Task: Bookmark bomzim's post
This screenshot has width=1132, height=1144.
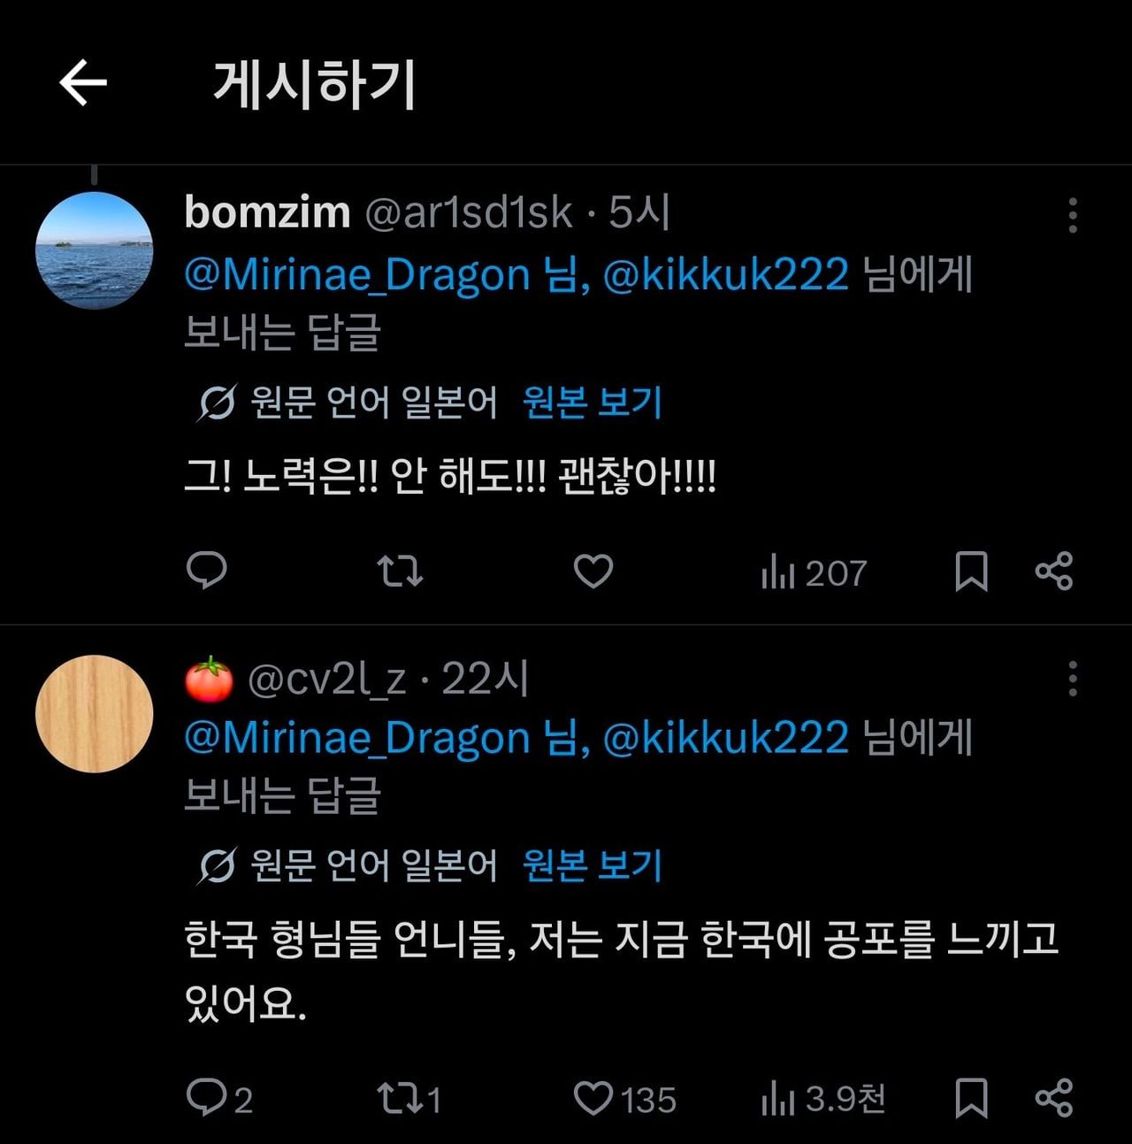Action: pos(971,572)
